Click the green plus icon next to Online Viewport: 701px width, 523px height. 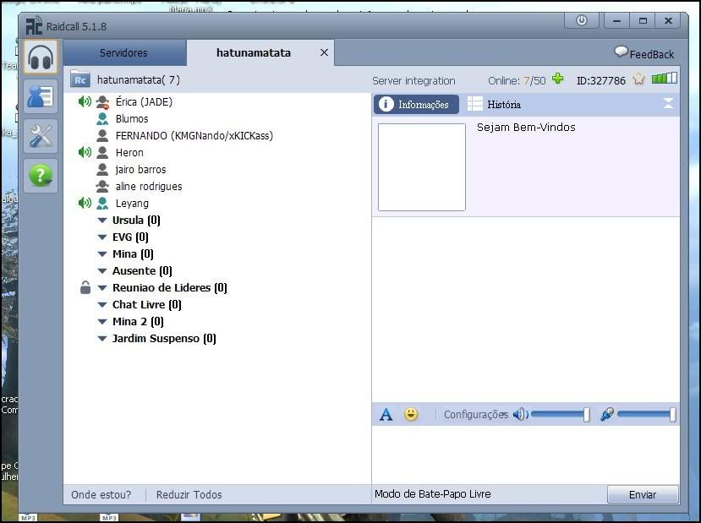(x=557, y=79)
